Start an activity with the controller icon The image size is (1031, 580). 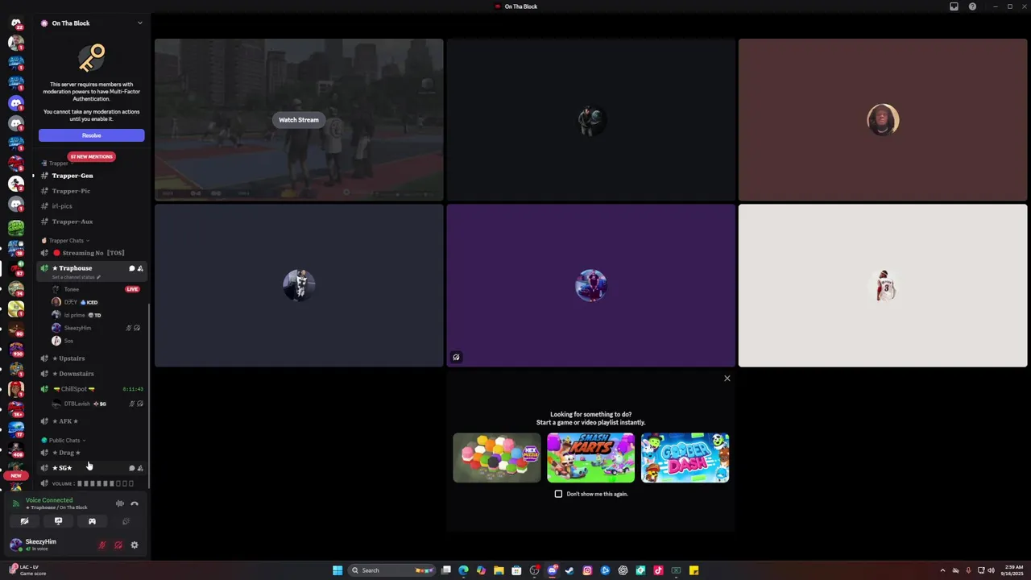(92, 521)
